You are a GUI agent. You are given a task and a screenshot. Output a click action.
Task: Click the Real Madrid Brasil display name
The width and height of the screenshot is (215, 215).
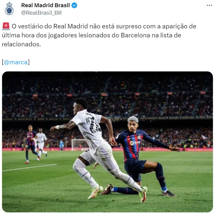[x=45, y=5]
